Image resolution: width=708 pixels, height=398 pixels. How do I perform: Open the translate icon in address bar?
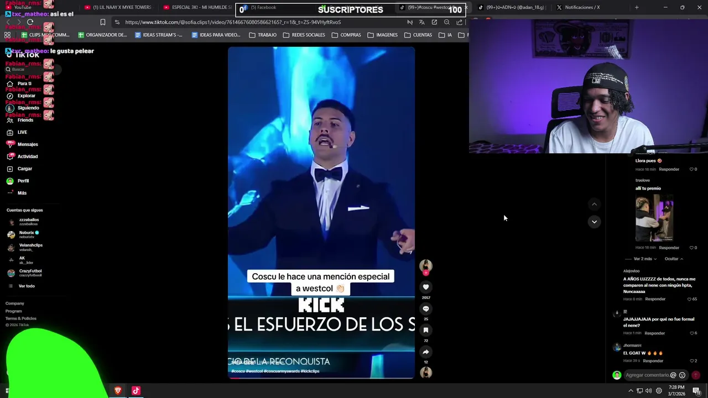(421, 22)
